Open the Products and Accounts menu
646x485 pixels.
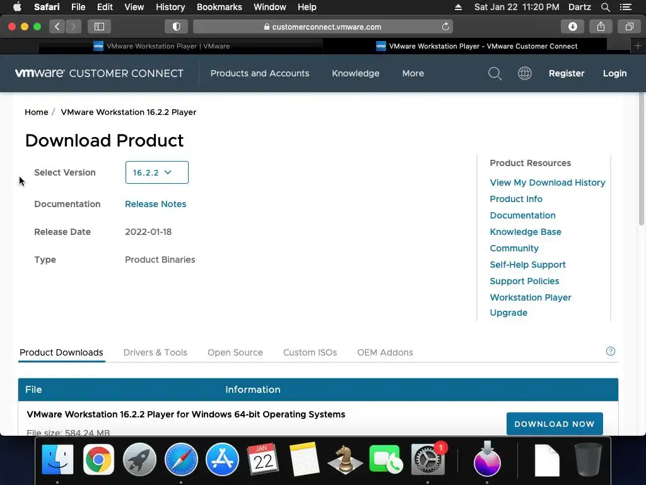pyautogui.click(x=260, y=73)
